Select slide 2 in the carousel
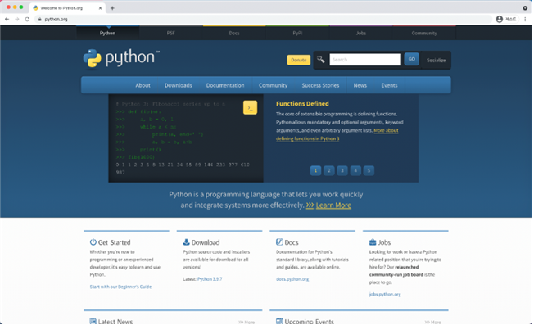Viewport: 534px width, 325px height. 329,170
